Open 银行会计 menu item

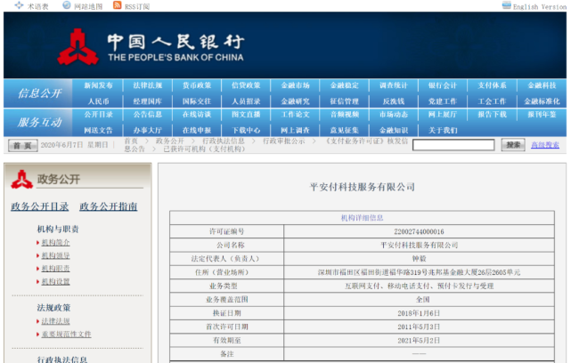click(x=443, y=85)
